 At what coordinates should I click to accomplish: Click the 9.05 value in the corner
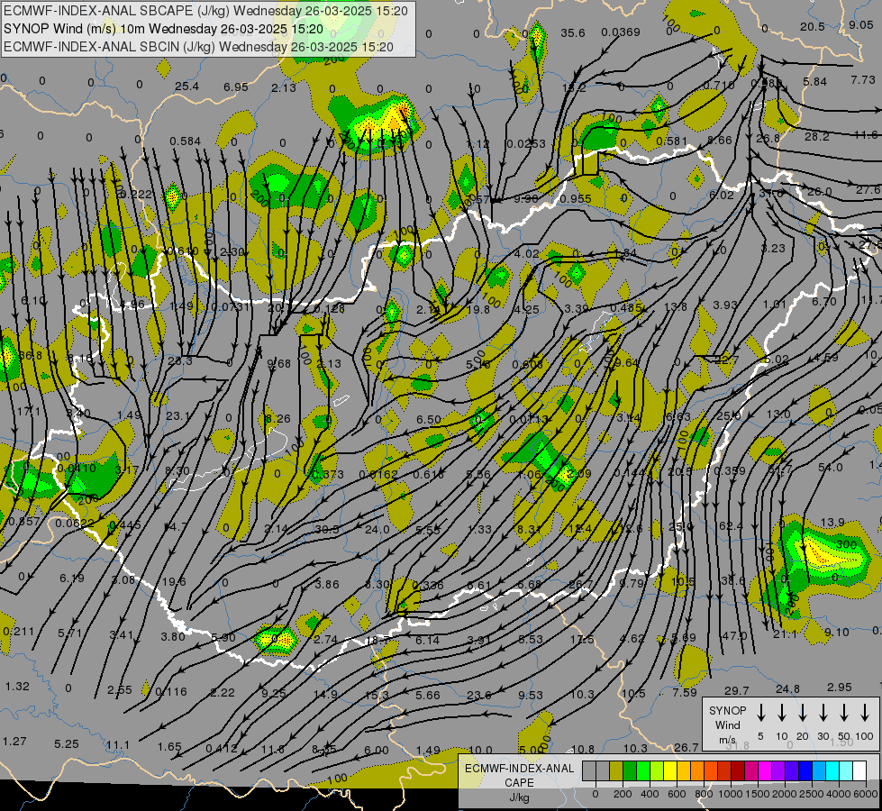[x=861, y=24]
